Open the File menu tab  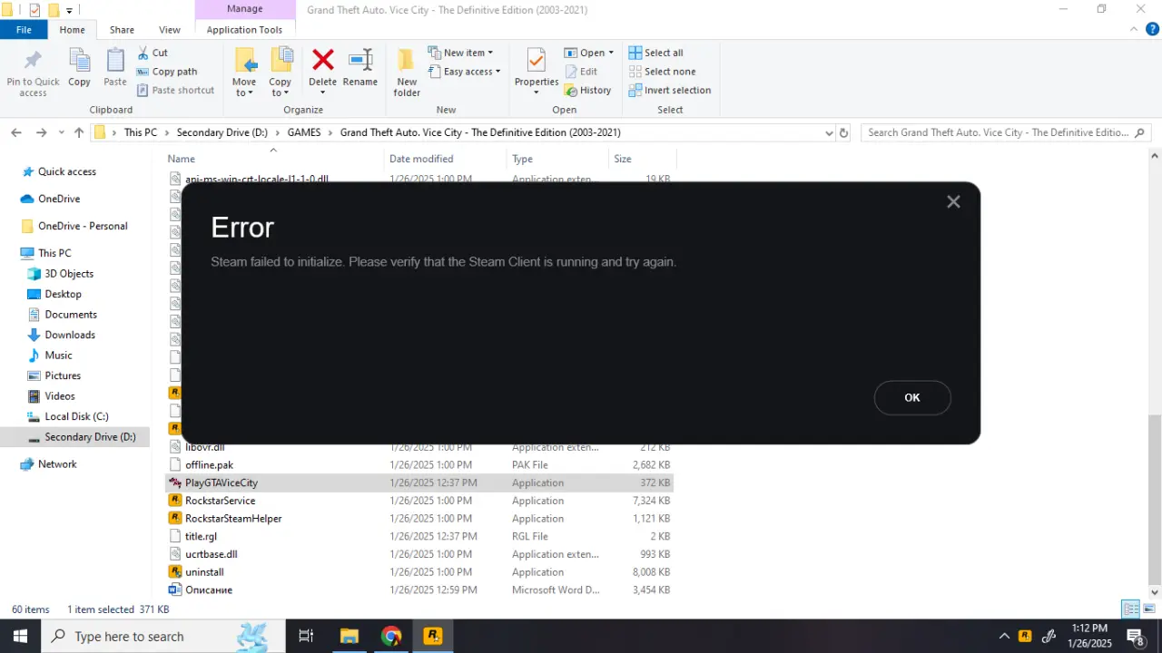point(24,30)
